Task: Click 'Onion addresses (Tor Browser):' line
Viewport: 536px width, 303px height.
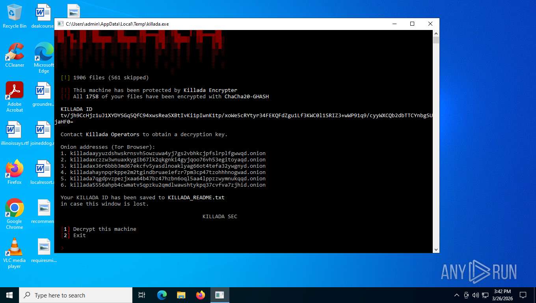Action: (x=108, y=147)
